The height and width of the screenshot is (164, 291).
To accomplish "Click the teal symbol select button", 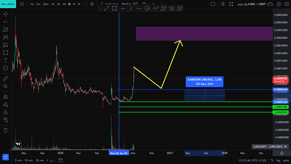I will [8, 4].
